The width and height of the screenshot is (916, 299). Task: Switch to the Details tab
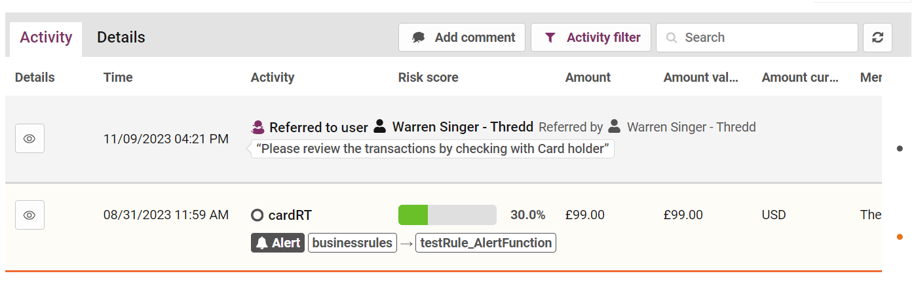tap(121, 37)
